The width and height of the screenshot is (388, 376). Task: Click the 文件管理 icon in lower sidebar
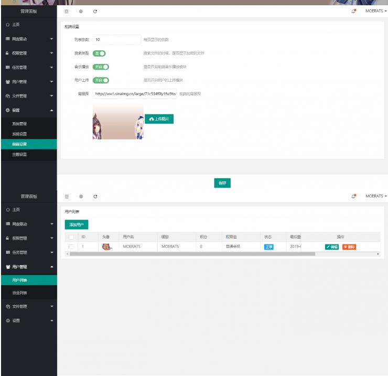[x=8, y=306]
